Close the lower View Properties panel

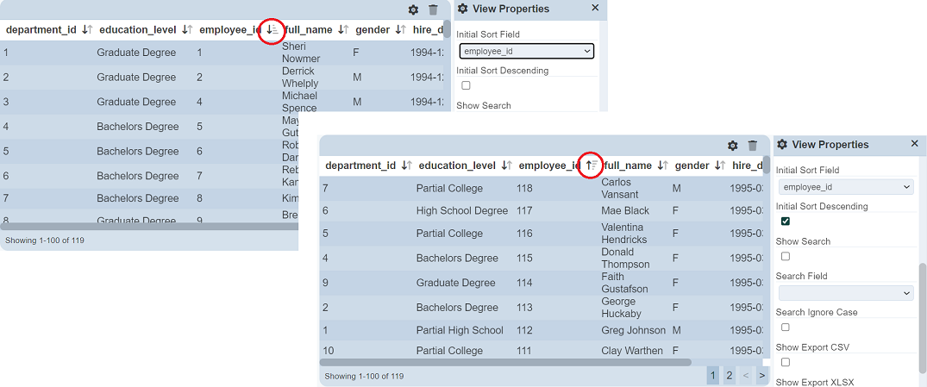(915, 144)
